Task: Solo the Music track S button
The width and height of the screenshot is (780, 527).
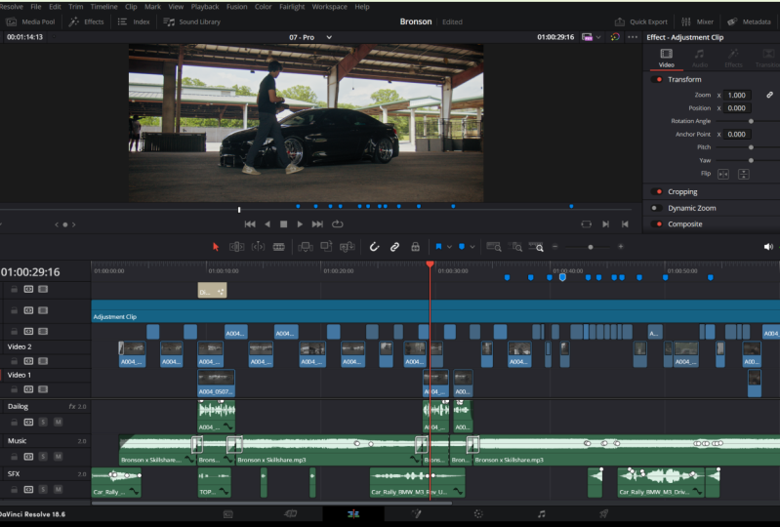Action: tap(43, 457)
